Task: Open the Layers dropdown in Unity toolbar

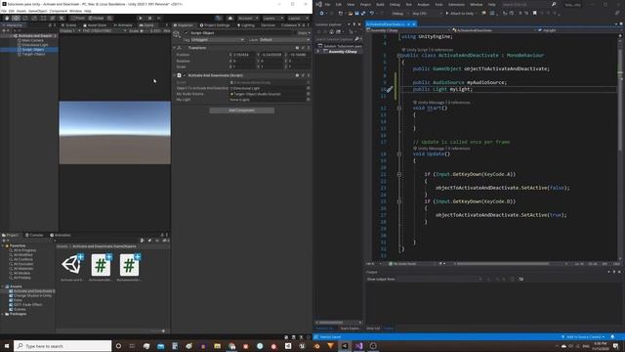Action: [273, 18]
